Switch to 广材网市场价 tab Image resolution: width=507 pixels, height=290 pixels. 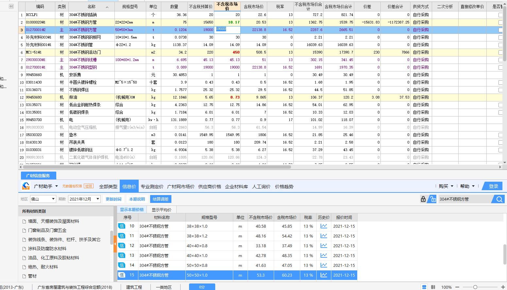tap(181, 187)
